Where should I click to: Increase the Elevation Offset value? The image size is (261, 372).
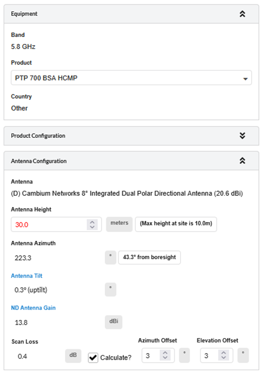pos(224,353)
